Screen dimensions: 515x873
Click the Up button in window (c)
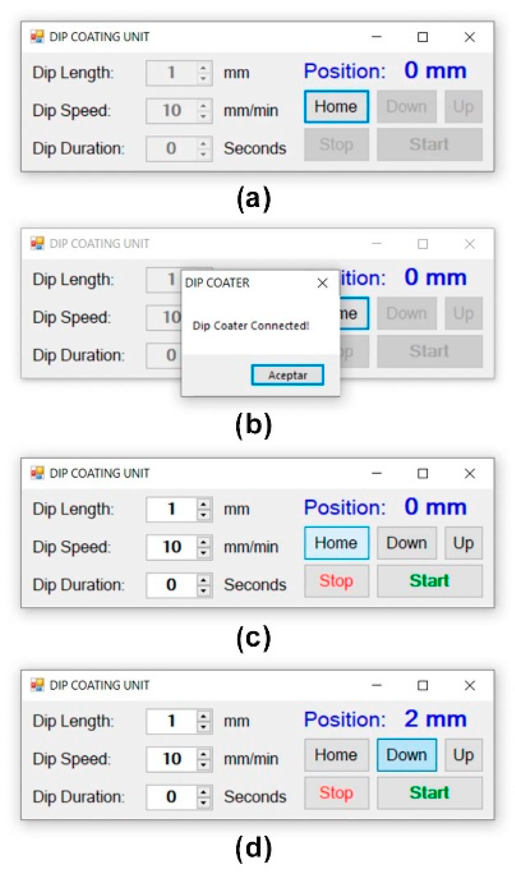(x=463, y=543)
